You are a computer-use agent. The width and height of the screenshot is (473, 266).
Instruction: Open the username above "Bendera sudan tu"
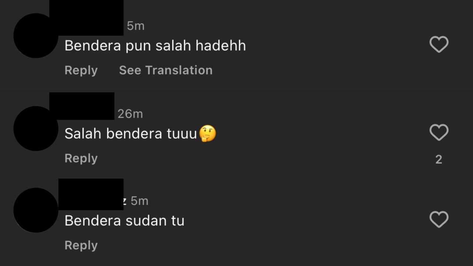point(92,195)
